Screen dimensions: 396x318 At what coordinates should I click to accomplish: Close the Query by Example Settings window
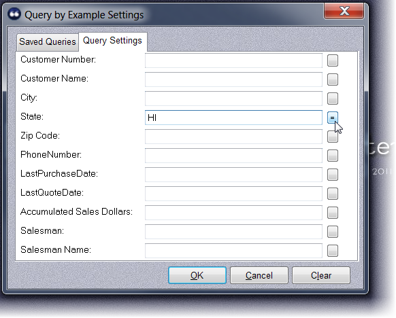coord(344,11)
